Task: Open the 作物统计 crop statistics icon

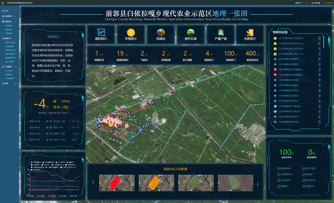Action: click(x=131, y=33)
